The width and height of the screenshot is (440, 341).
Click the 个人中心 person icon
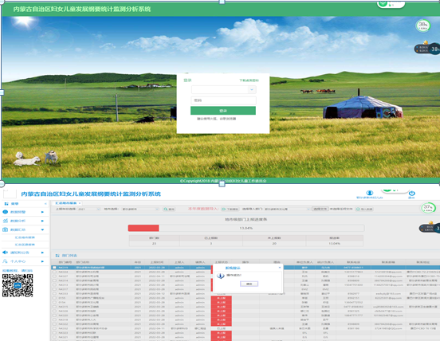(6, 261)
